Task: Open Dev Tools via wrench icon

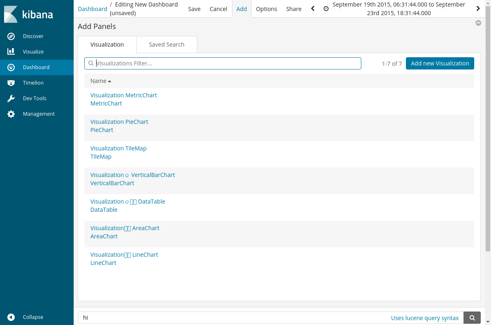Action: [11, 99]
